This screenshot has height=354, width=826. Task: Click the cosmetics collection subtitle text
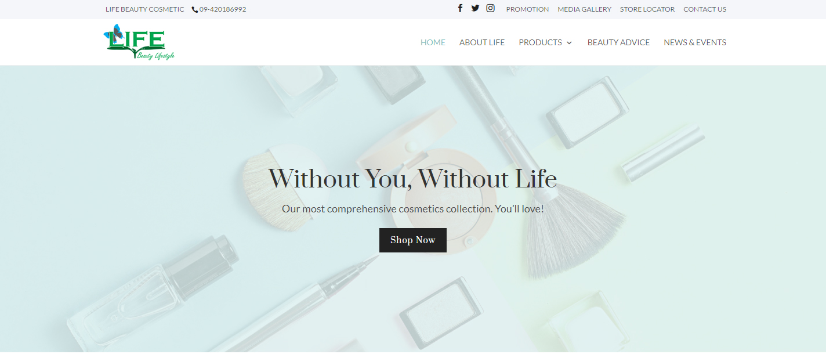(413, 208)
